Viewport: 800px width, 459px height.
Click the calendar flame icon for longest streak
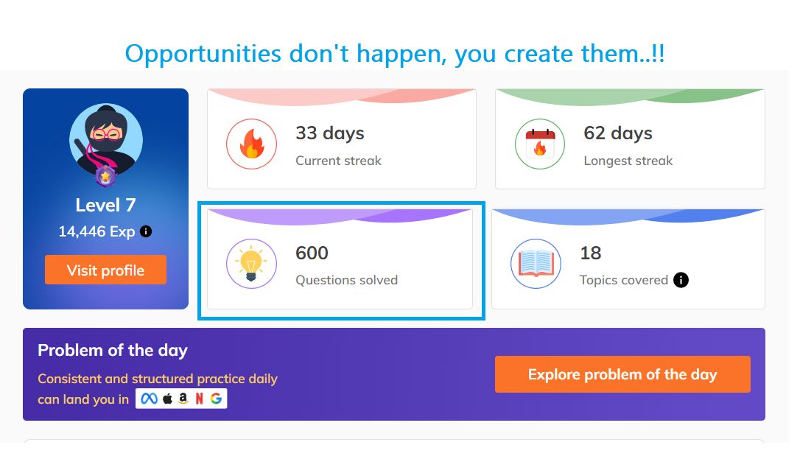(x=540, y=144)
